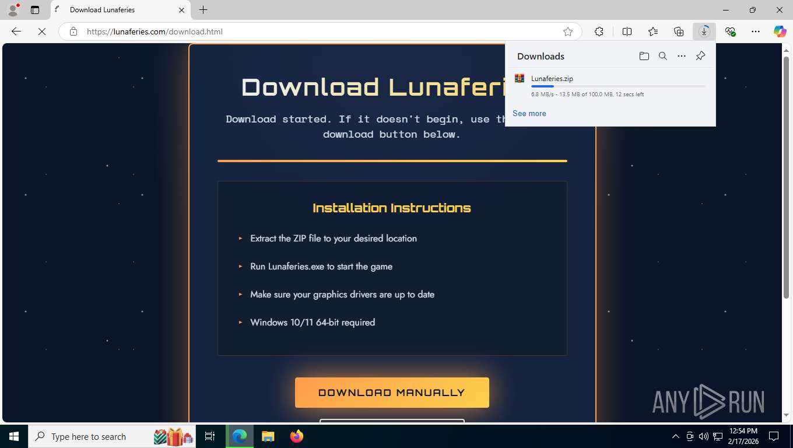Screen dimensions: 793x448
Task: Open Task View on taskbar
Action: click(210, 436)
